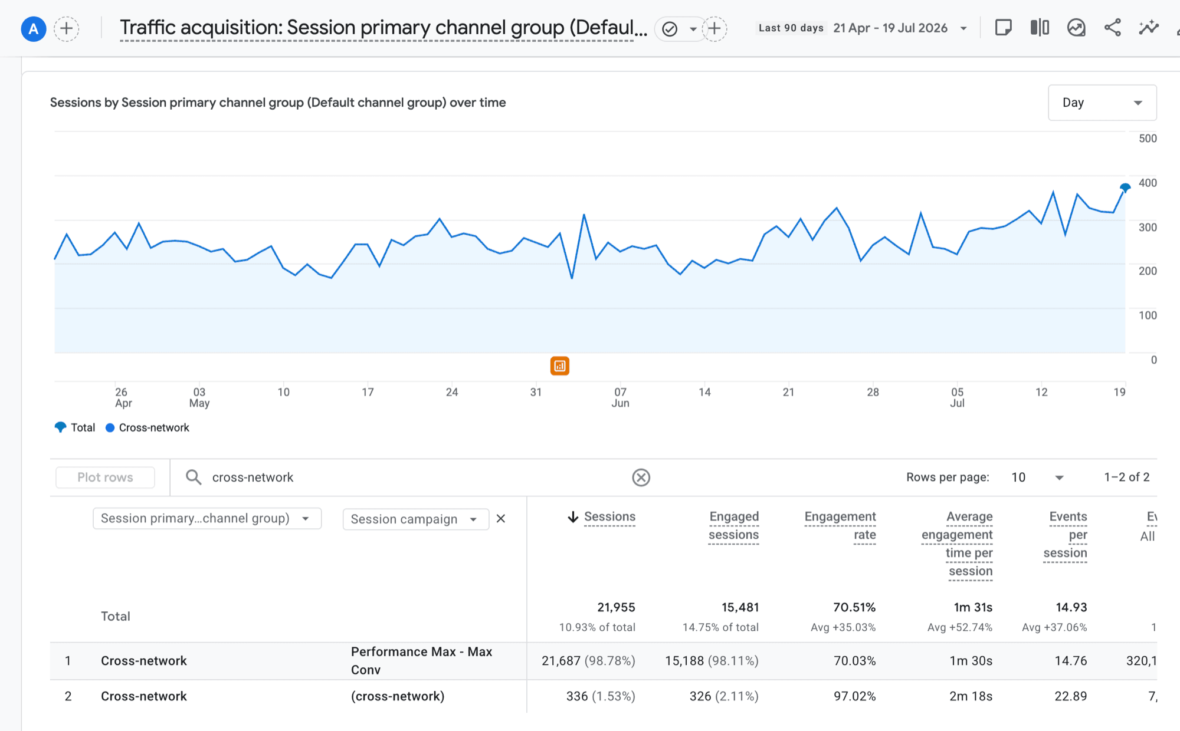Sort by Engagement rate column

tap(840, 526)
